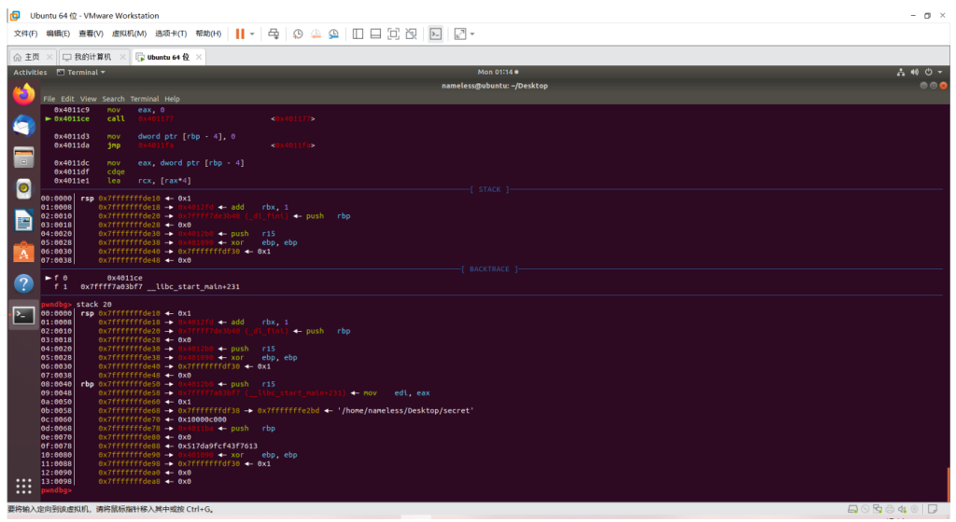Screen dimensions: 956x522
Task: Toggle the thumbnail bar view icon
Action: click(375, 34)
